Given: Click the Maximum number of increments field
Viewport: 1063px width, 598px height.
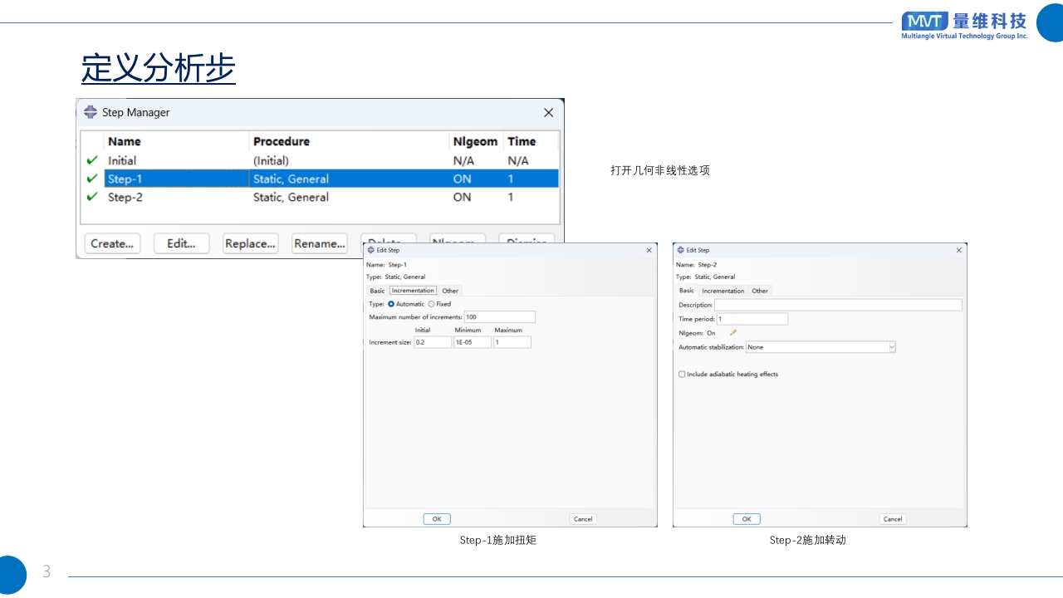Looking at the screenshot, I should point(499,317).
